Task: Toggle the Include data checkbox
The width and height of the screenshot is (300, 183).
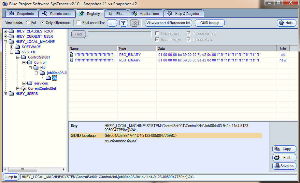Action: click(x=189, y=40)
